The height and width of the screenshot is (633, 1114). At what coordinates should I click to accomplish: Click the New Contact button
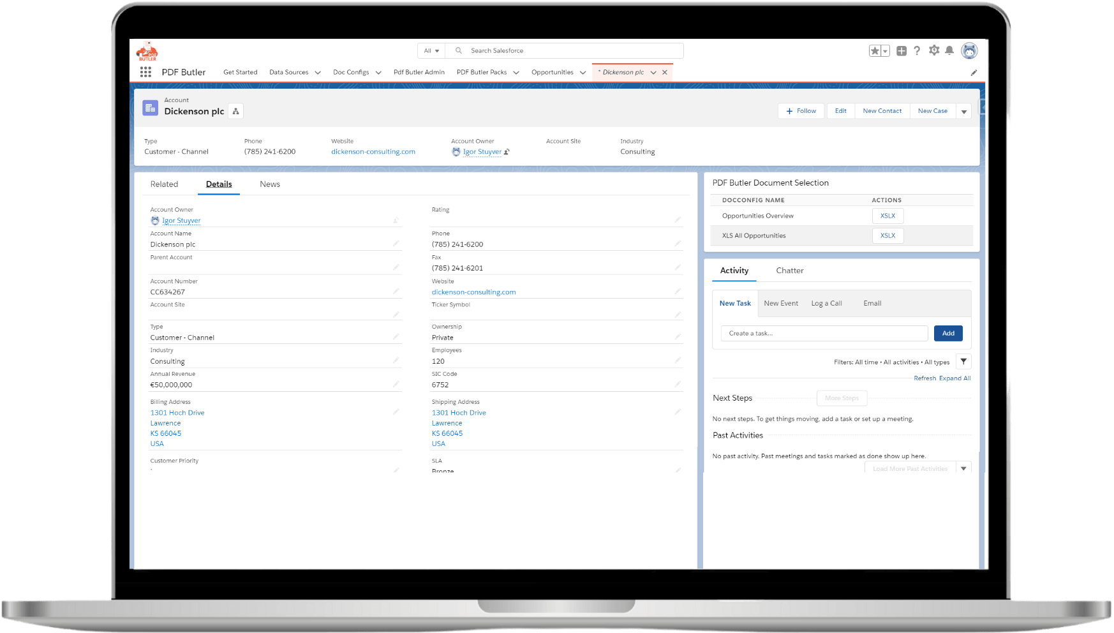[882, 111]
